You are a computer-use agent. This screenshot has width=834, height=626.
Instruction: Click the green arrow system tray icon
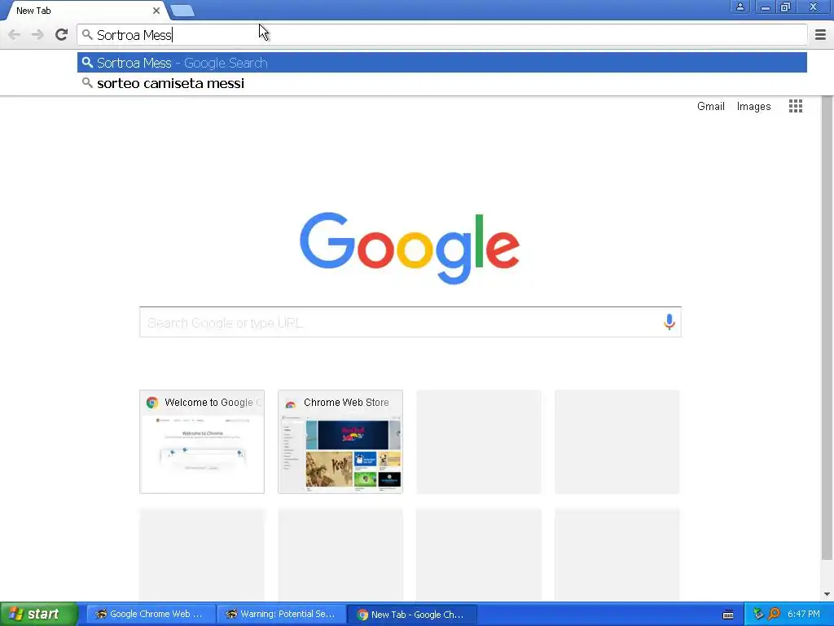[x=758, y=615]
